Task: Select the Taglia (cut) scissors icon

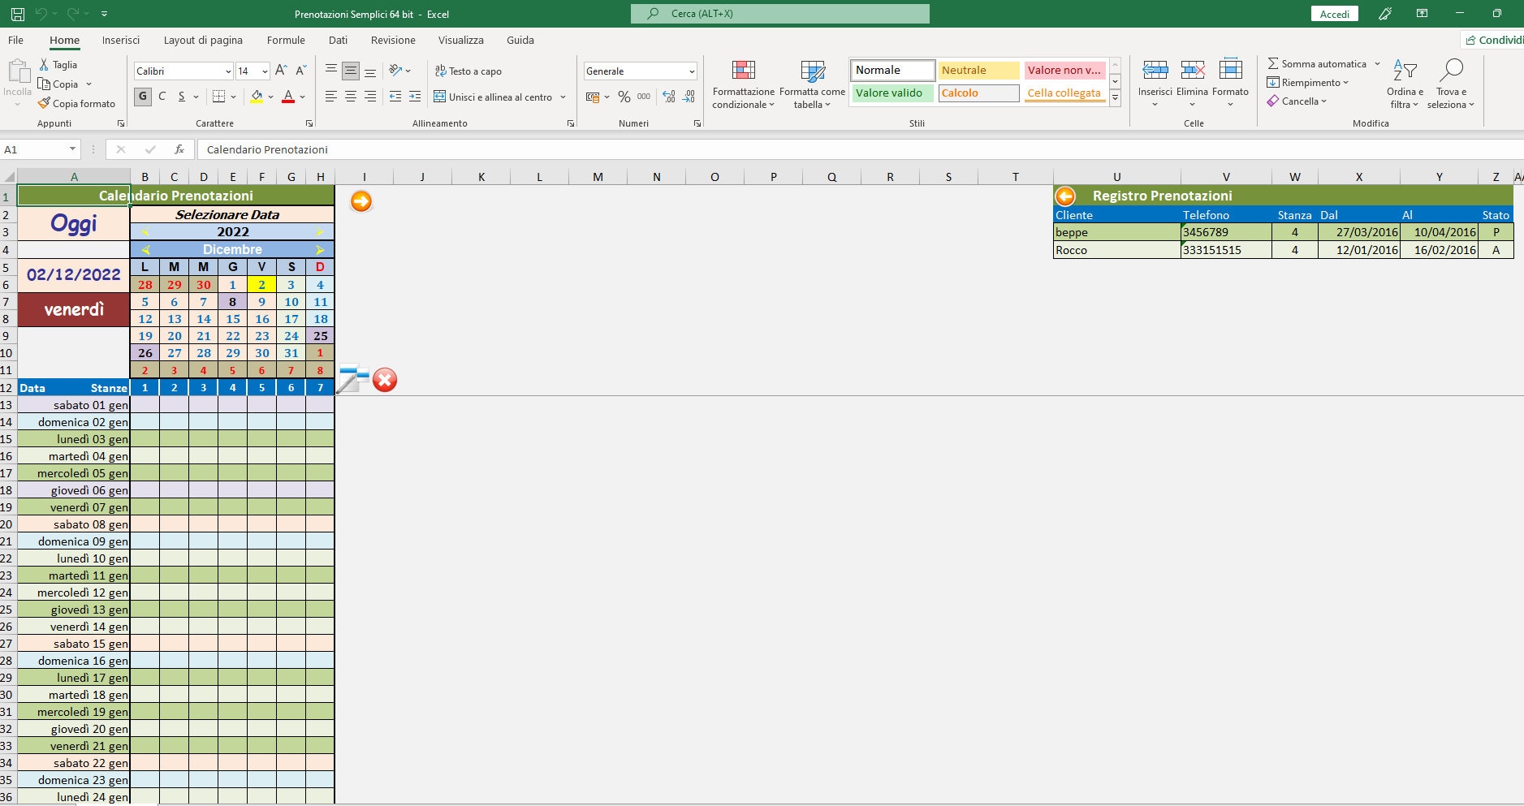Action: tap(45, 64)
